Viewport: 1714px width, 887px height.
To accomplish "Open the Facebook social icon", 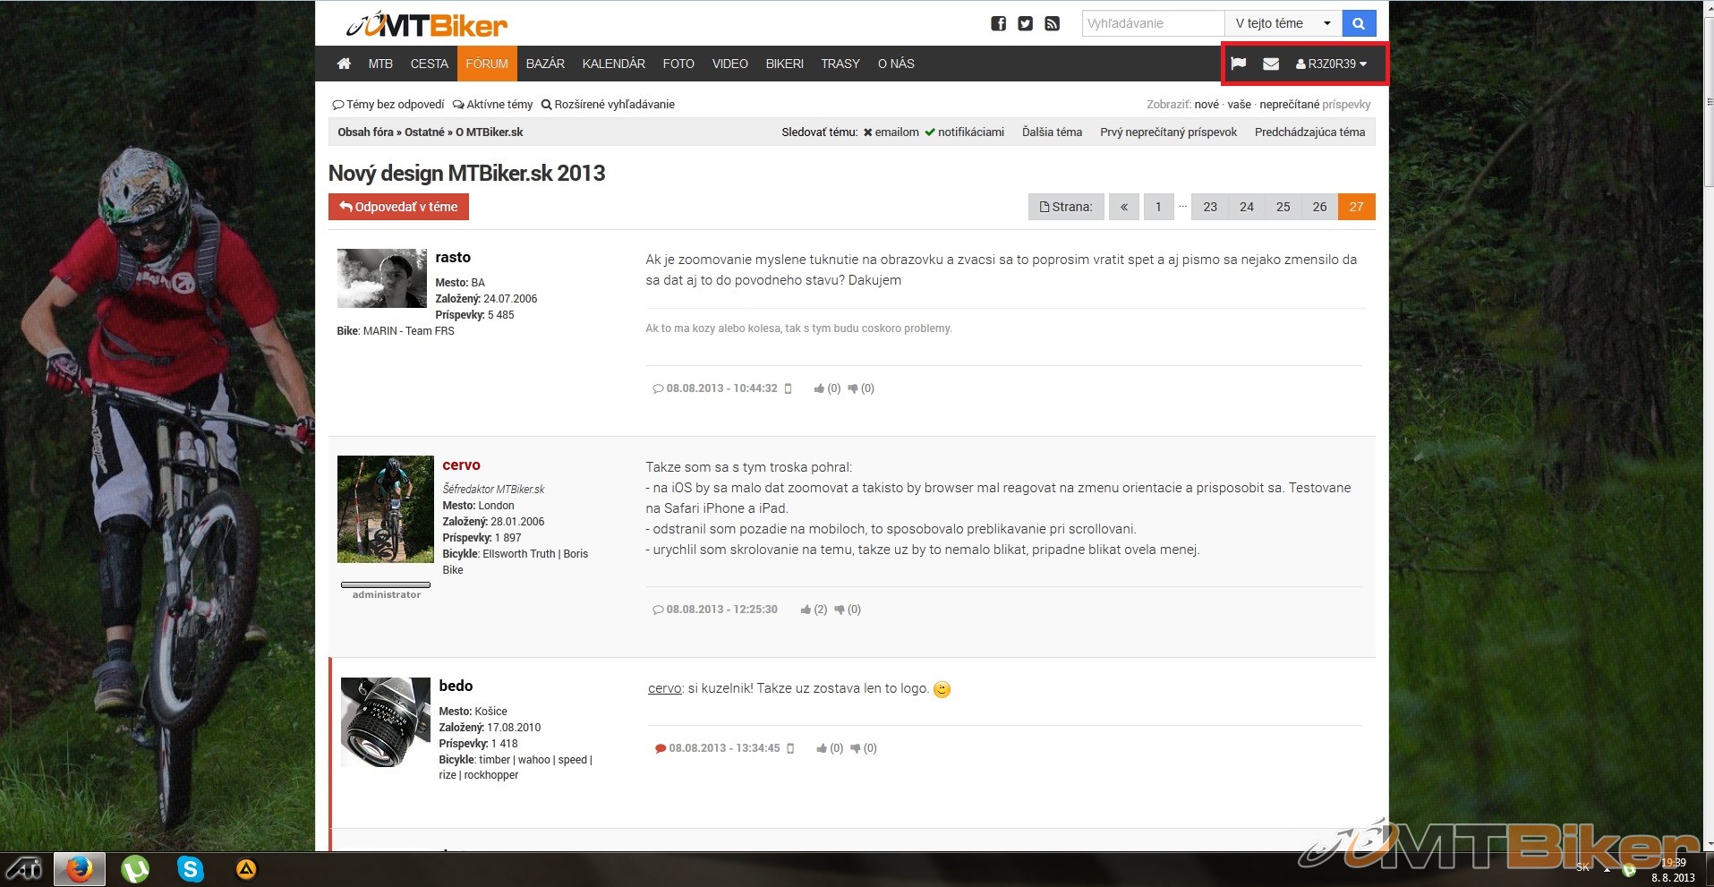I will click(998, 24).
